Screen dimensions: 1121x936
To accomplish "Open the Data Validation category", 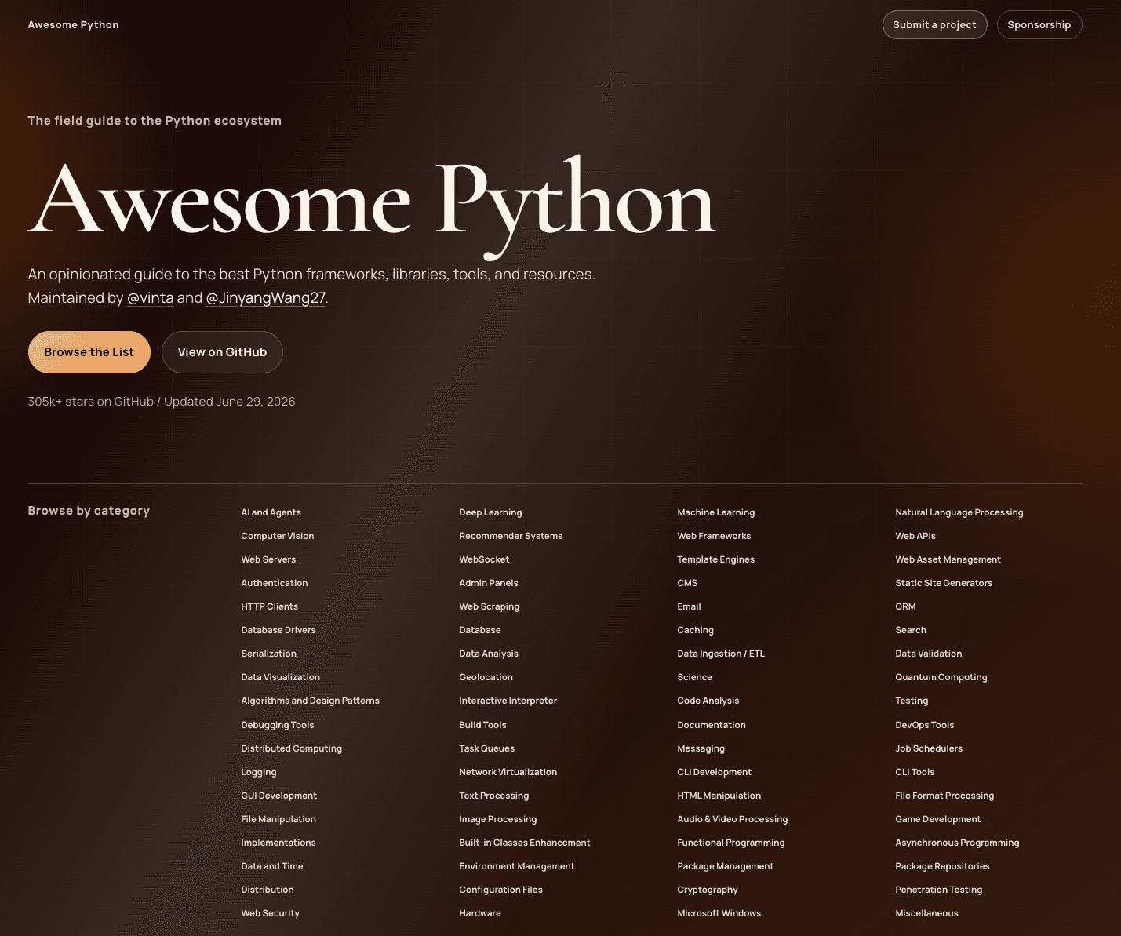I will click(928, 654).
